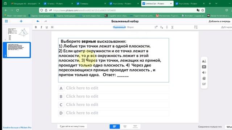Go back in the browser

(x=6, y=10)
